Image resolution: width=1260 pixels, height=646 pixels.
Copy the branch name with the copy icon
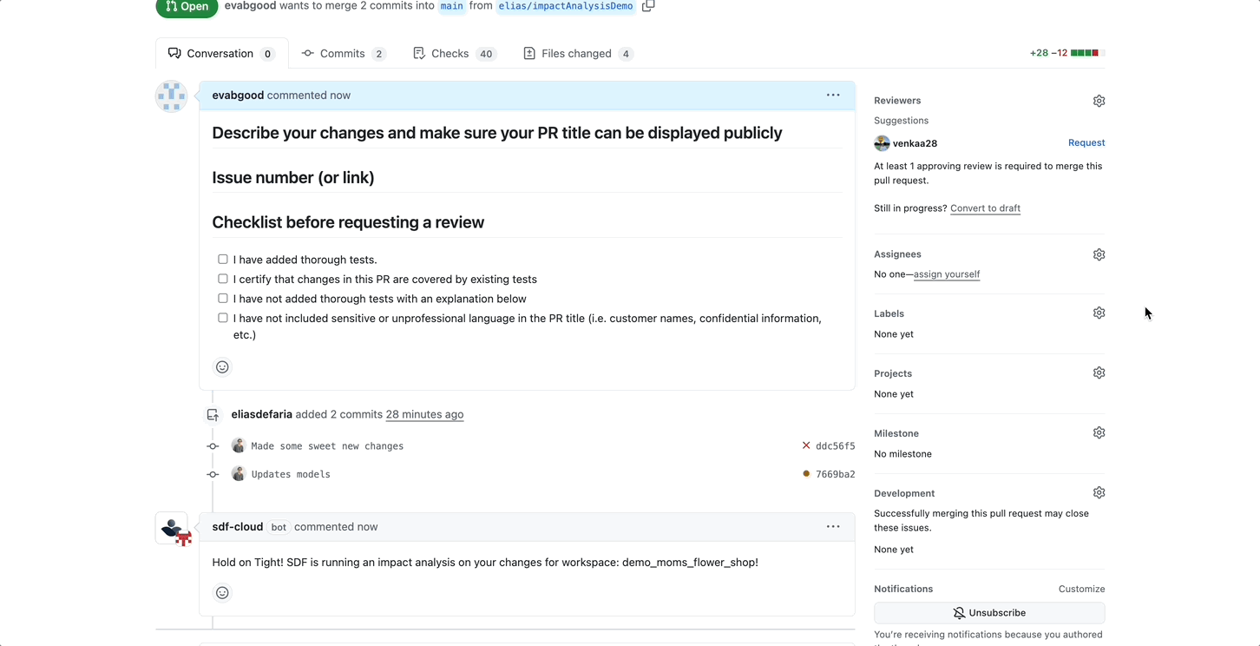(x=648, y=6)
